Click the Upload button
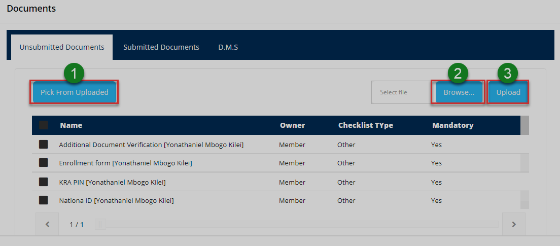Viewport: 560px width, 246px height. coord(508,92)
